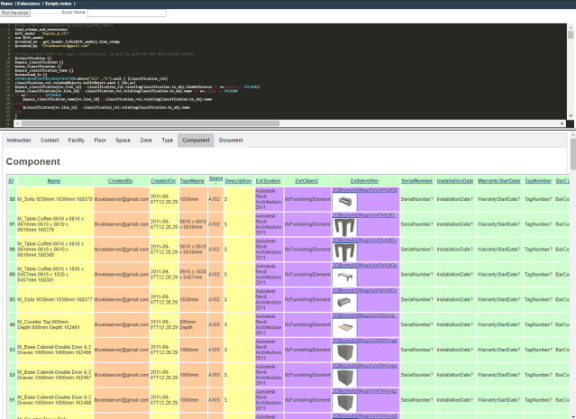Open sofa thumbnail in row 92
Image resolution: width=576 pixels, height=419 pixels.
tap(345, 202)
